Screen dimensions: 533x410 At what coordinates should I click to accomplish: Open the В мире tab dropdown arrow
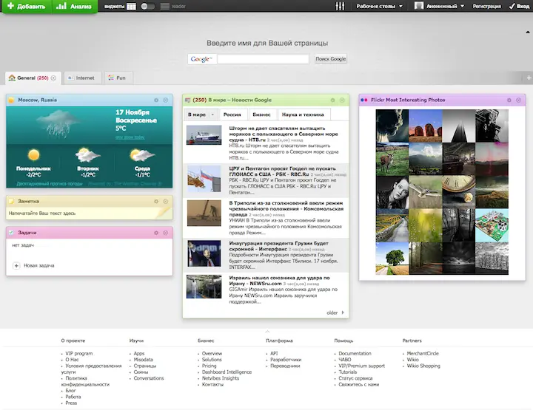[x=212, y=115]
